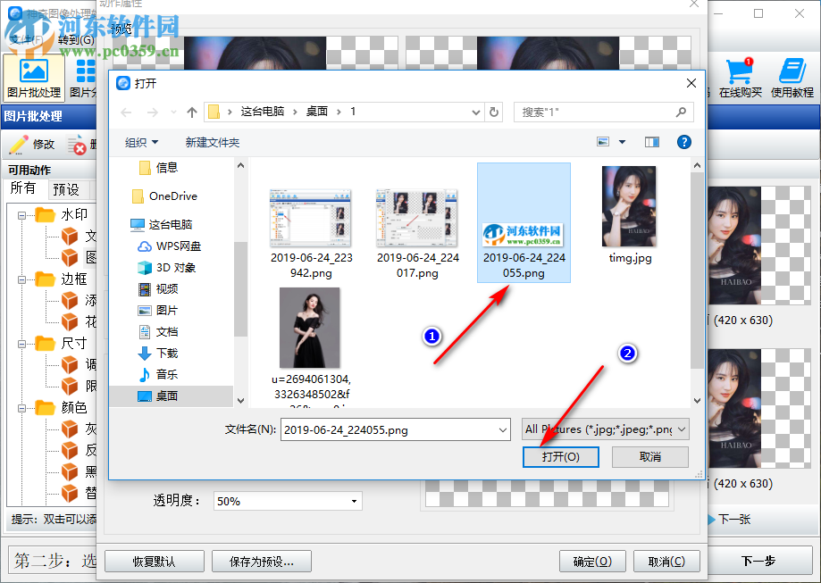The height and width of the screenshot is (583, 821).
Task: Switch to the 预设 tab
Action: click(x=66, y=189)
